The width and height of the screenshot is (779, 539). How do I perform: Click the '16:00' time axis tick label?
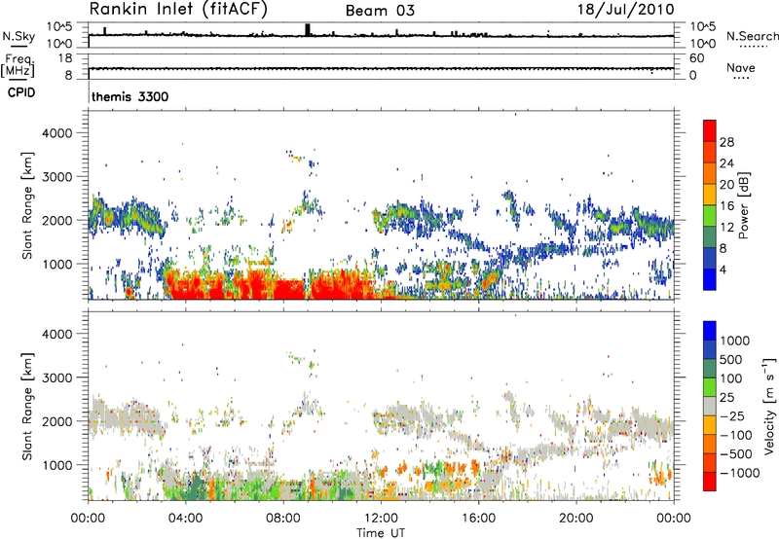[478, 519]
